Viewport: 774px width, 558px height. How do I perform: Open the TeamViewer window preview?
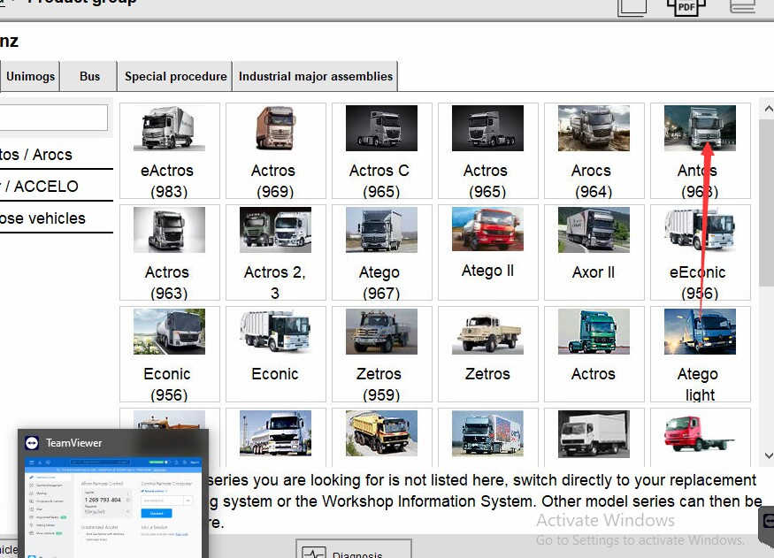[x=113, y=493]
